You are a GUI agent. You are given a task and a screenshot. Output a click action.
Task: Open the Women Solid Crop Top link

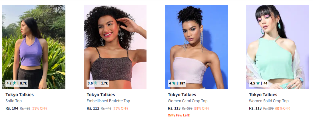pos(269,101)
